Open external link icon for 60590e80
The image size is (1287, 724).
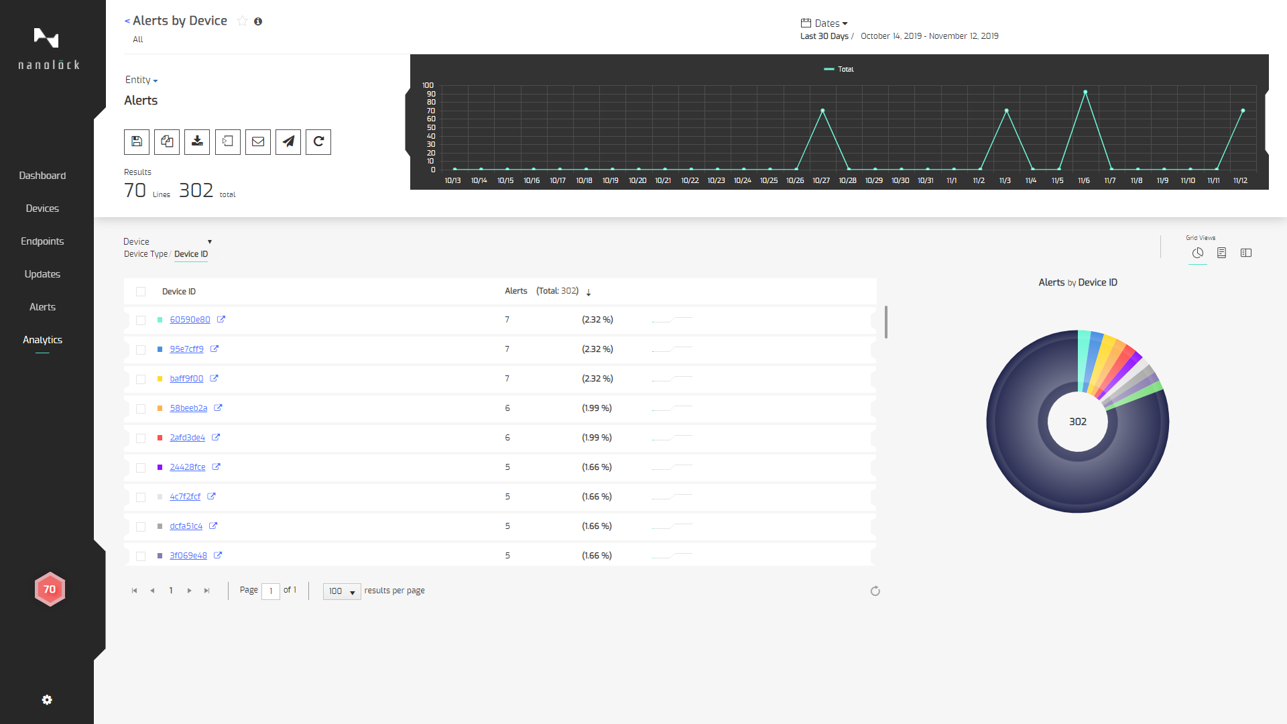[221, 319]
